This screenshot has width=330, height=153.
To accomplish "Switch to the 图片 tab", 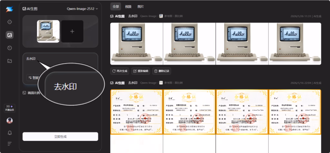I will 141,6.
